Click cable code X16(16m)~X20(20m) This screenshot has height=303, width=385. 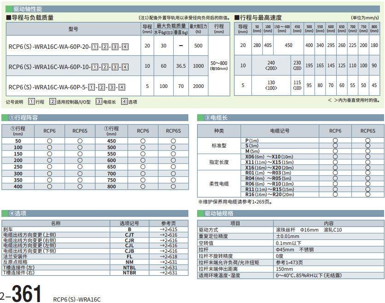pyautogui.click(x=269, y=168)
